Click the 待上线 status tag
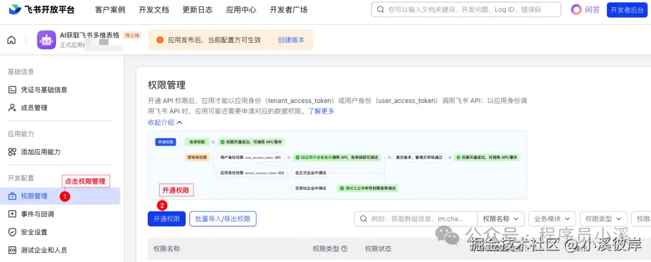This screenshot has height=262, width=651. [x=133, y=36]
